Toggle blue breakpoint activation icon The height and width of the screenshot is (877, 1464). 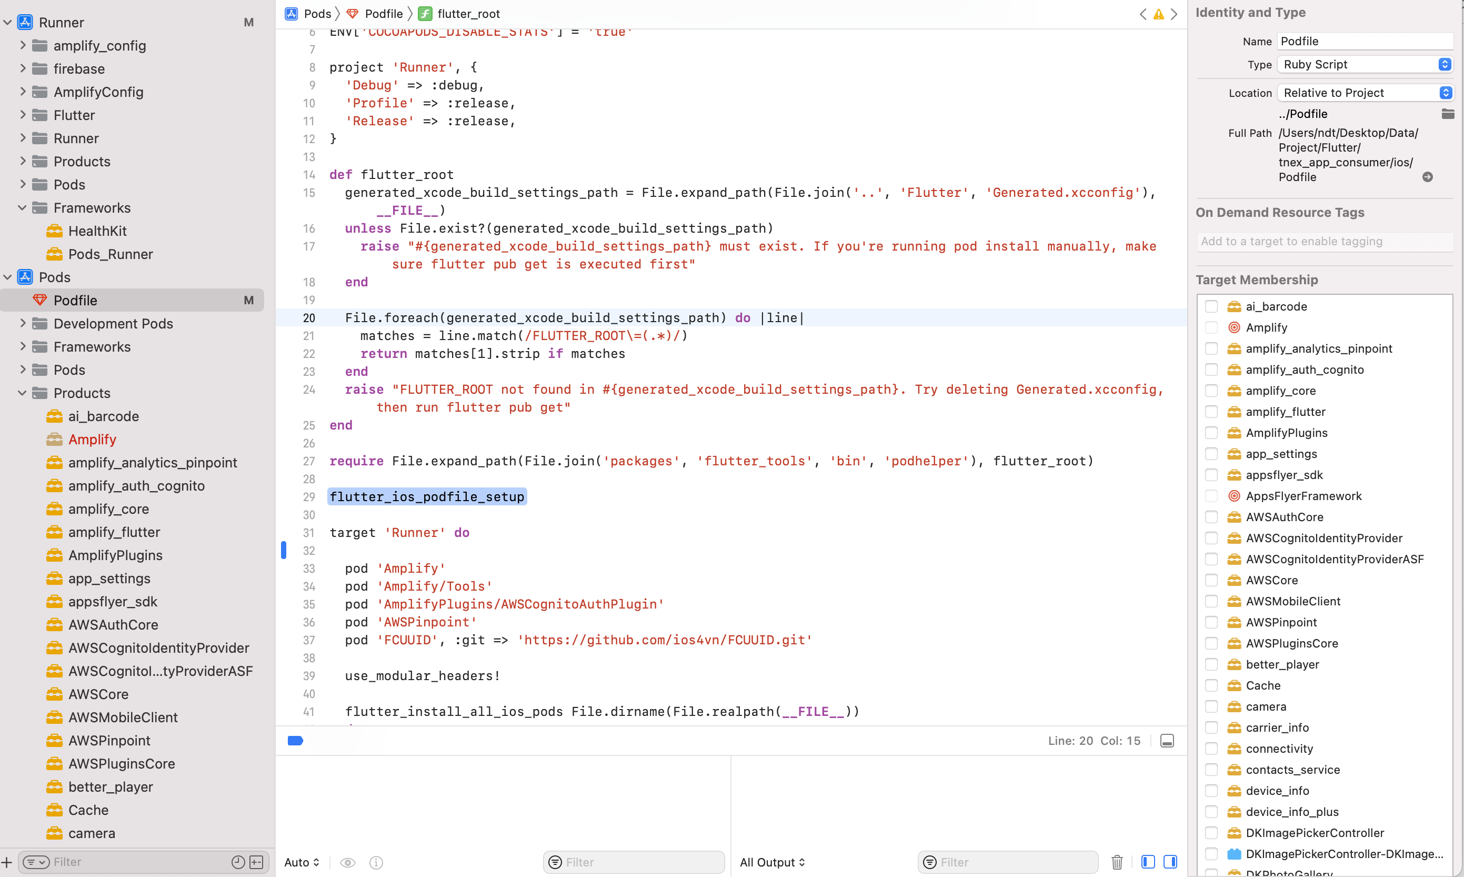point(295,741)
